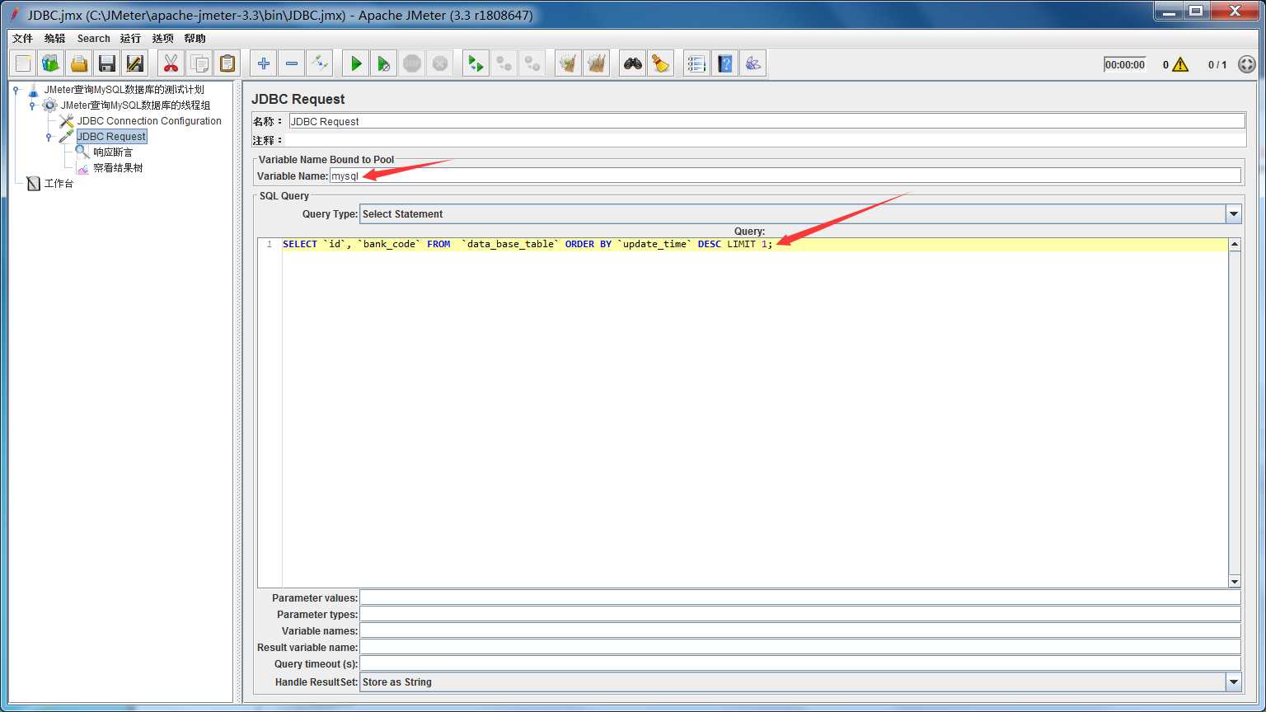Viewport: 1266px width, 712px height.
Task: Click the warning triangle error-count icon
Action: tap(1180, 64)
